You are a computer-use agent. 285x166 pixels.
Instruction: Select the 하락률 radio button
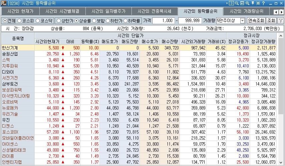pos(125,21)
